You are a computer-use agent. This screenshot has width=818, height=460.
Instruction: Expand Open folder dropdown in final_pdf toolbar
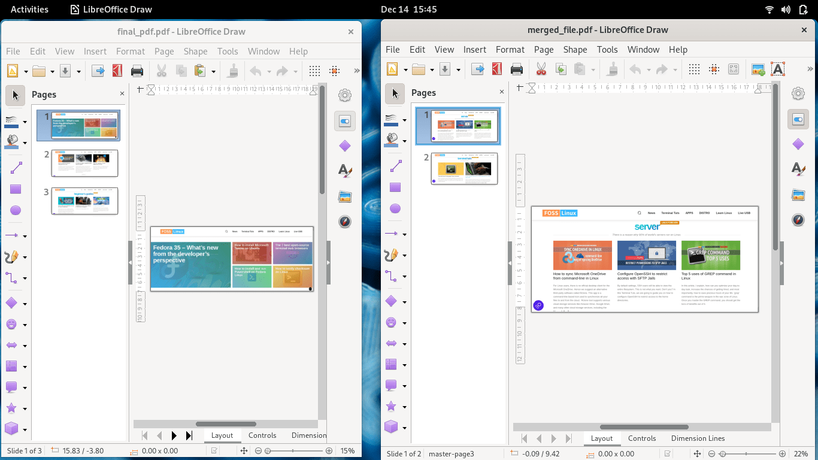52,72
